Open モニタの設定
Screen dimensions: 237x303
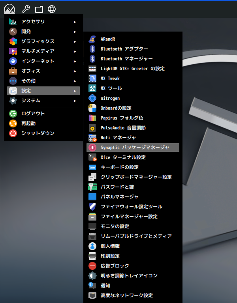133,226
